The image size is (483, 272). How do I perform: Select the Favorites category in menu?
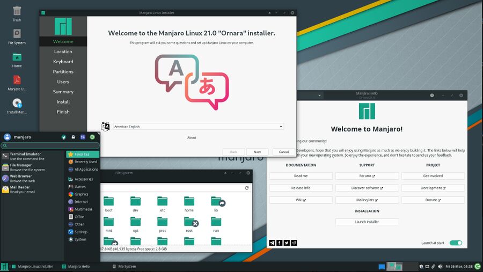click(83, 154)
